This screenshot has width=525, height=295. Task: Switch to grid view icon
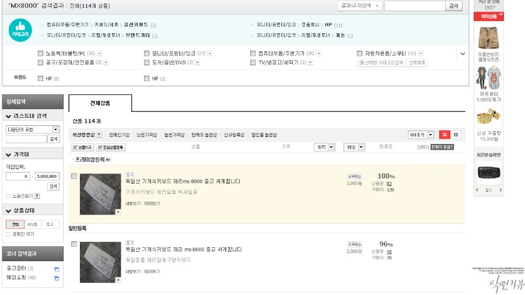click(456, 135)
